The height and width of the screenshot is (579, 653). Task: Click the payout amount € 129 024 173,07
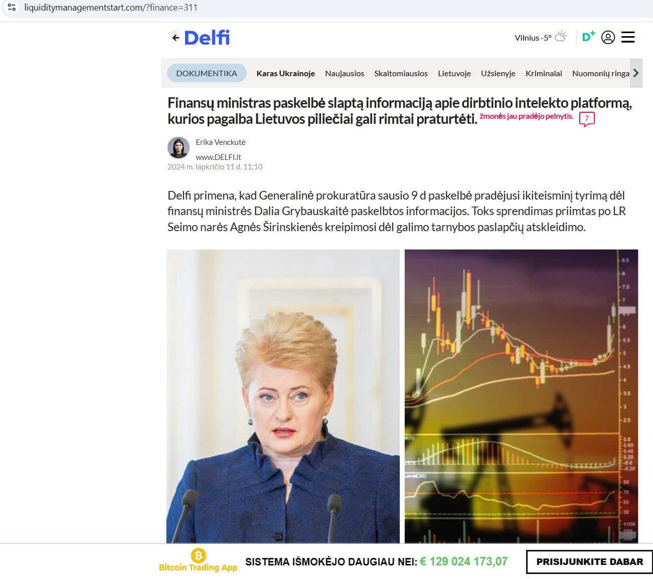[x=463, y=561]
